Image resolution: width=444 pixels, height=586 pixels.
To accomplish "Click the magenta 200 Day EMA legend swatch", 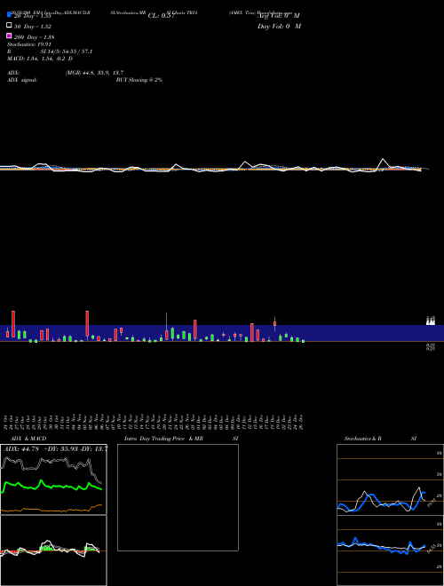I will [9, 36].
